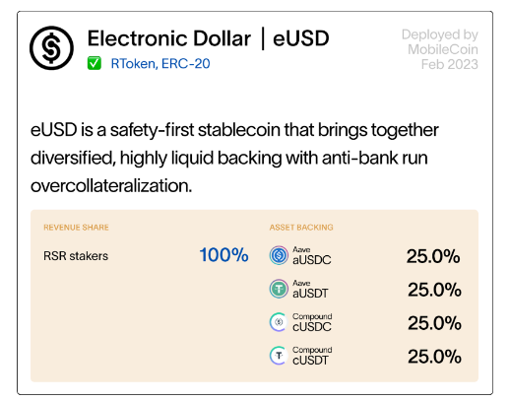
Task: Click the REVENUE SHARE heading
Action: [76, 228]
